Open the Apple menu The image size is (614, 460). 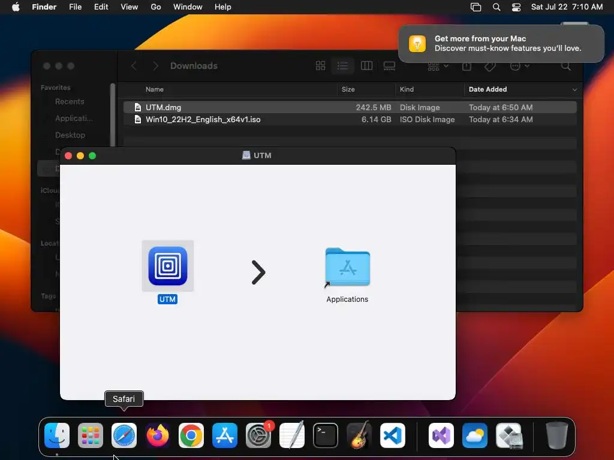click(x=16, y=7)
